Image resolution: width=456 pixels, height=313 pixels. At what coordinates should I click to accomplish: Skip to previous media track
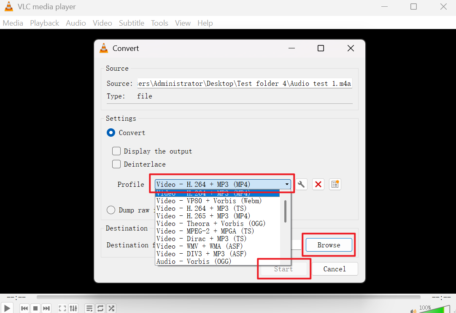click(24, 308)
